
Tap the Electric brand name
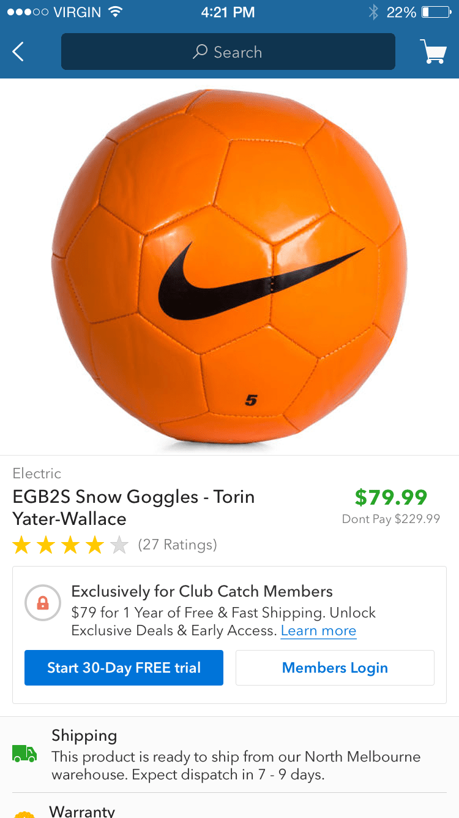coord(37,473)
